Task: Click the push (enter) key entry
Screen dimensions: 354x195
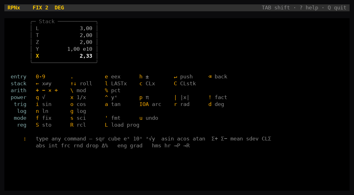Action: click(x=183, y=76)
